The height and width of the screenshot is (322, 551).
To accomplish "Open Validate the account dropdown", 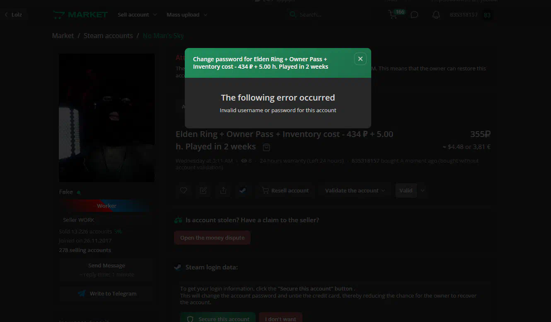I will (x=355, y=190).
